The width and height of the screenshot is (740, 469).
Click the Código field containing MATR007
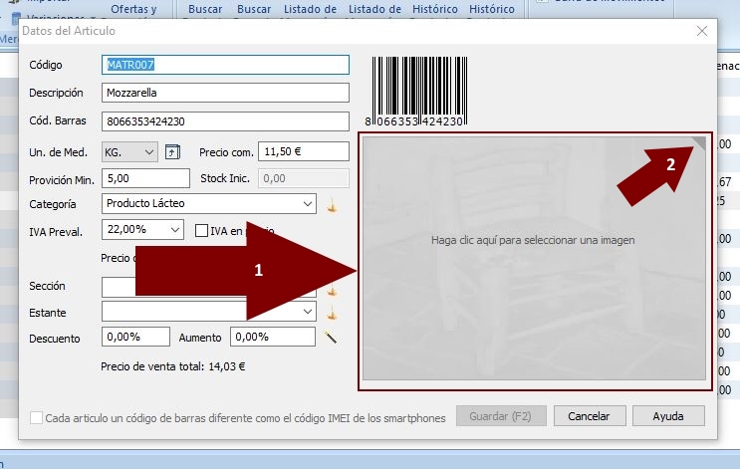pos(226,65)
